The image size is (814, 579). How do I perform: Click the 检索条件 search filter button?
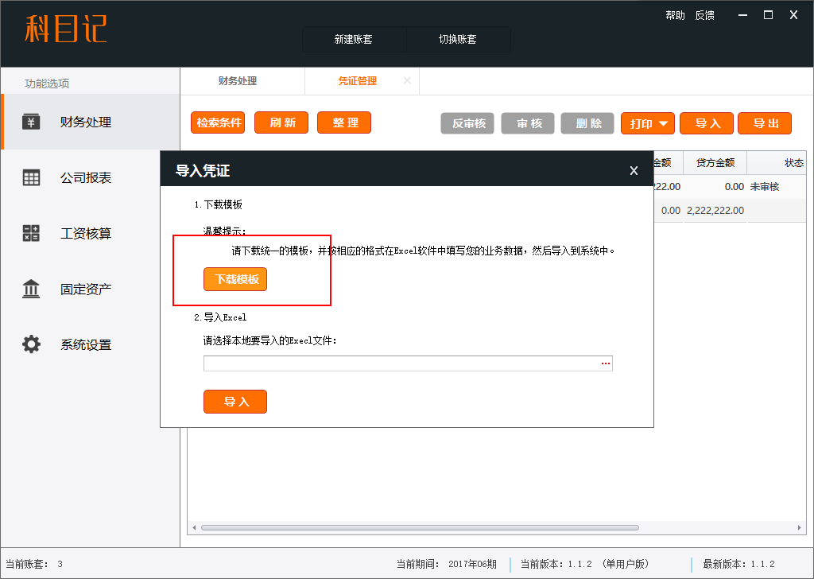(218, 122)
